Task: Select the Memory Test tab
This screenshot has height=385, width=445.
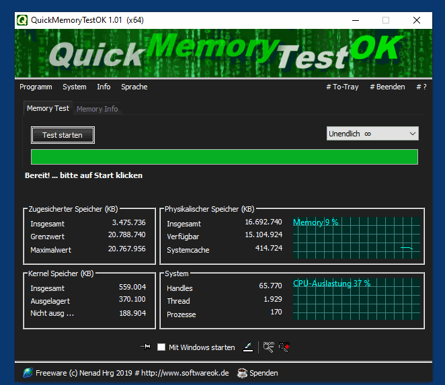Action: pos(48,108)
